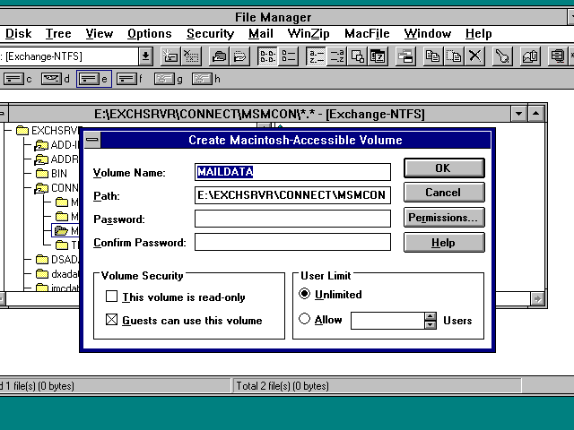Select the shared ADDR folder in tree

tap(57, 159)
